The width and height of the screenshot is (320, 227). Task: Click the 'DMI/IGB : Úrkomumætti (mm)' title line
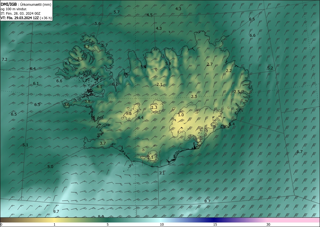(26, 4)
